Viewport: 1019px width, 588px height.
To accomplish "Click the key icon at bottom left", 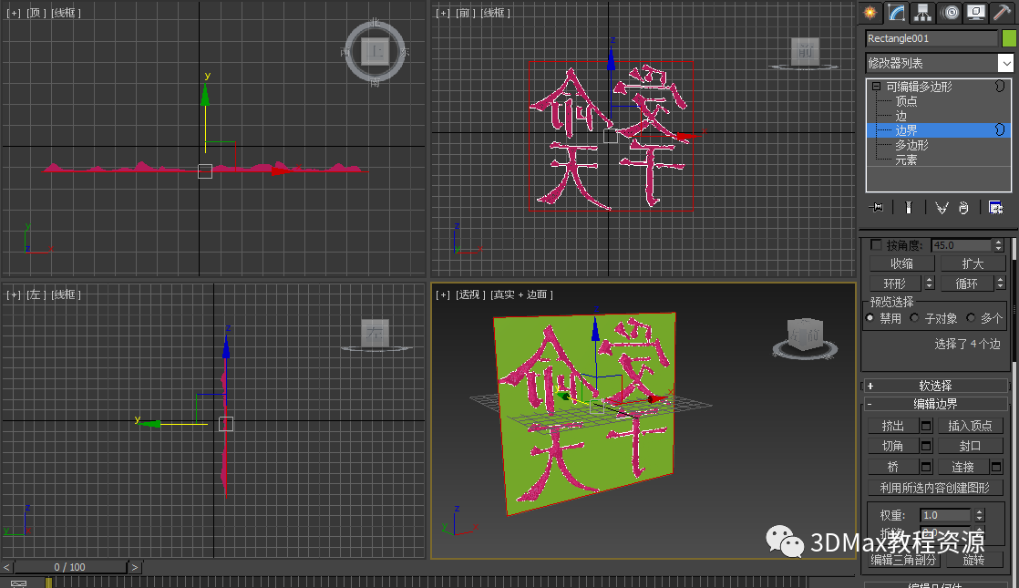I will tap(18, 583).
